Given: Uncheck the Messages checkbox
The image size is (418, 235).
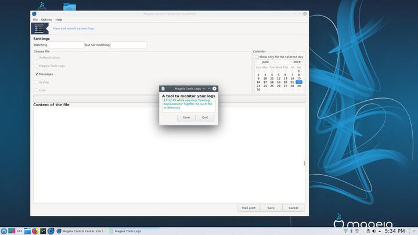Looking at the screenshot, I should (x=37, y=74).
